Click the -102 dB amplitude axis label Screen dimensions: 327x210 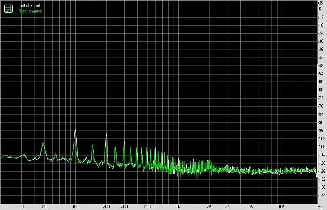(x=321, y=138)
